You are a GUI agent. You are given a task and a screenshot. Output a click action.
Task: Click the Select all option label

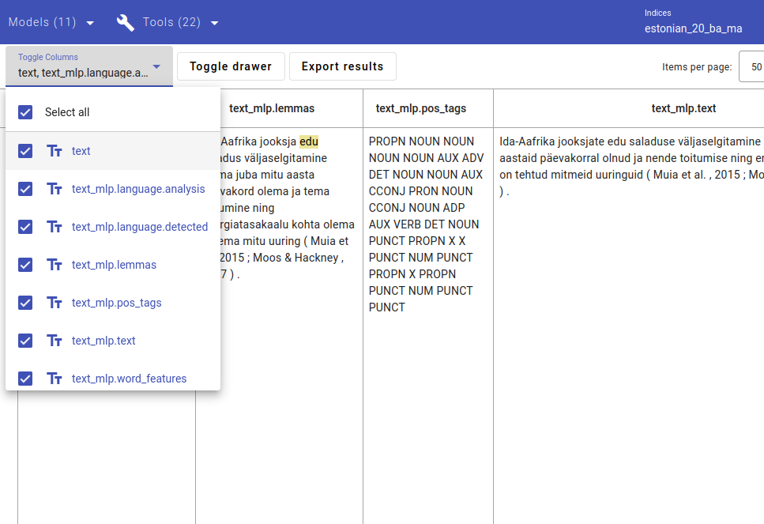point(67,112)
